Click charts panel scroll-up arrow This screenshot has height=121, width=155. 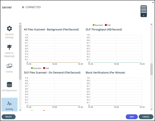point(152,24)
